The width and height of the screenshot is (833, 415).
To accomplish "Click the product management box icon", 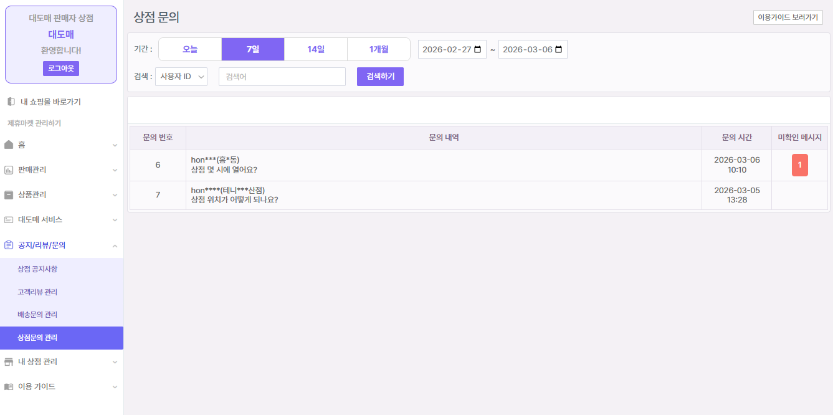I will point(9,194).
